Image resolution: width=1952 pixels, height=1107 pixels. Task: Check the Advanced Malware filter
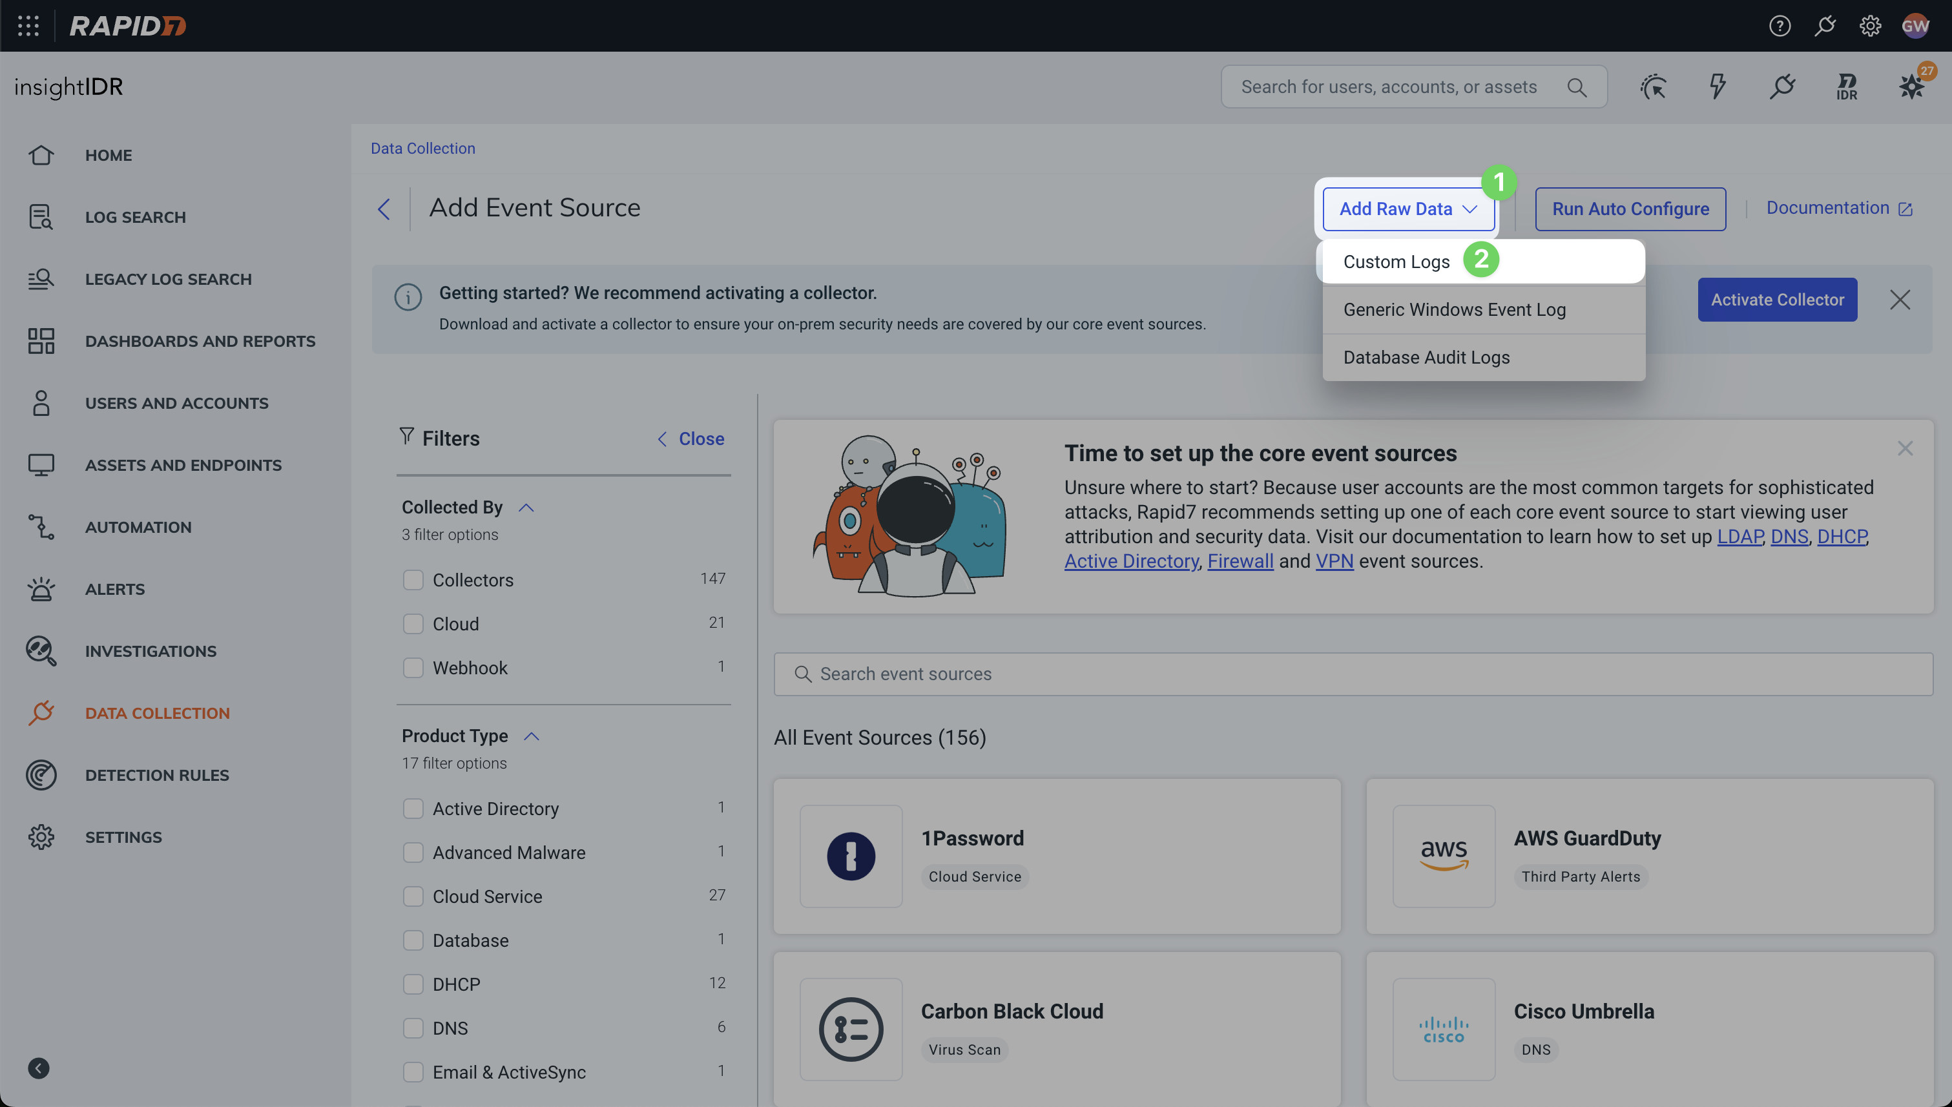tap(413, 853)
